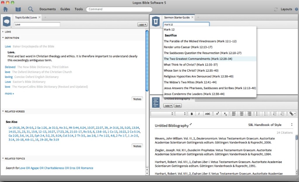Insert a hyperlink with the link icon
This screenshot has width=299, height=182.
point(291,114)
